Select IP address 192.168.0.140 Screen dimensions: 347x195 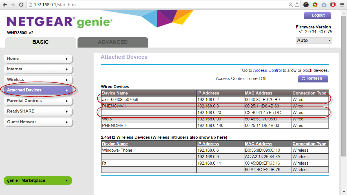coord(210,125)
